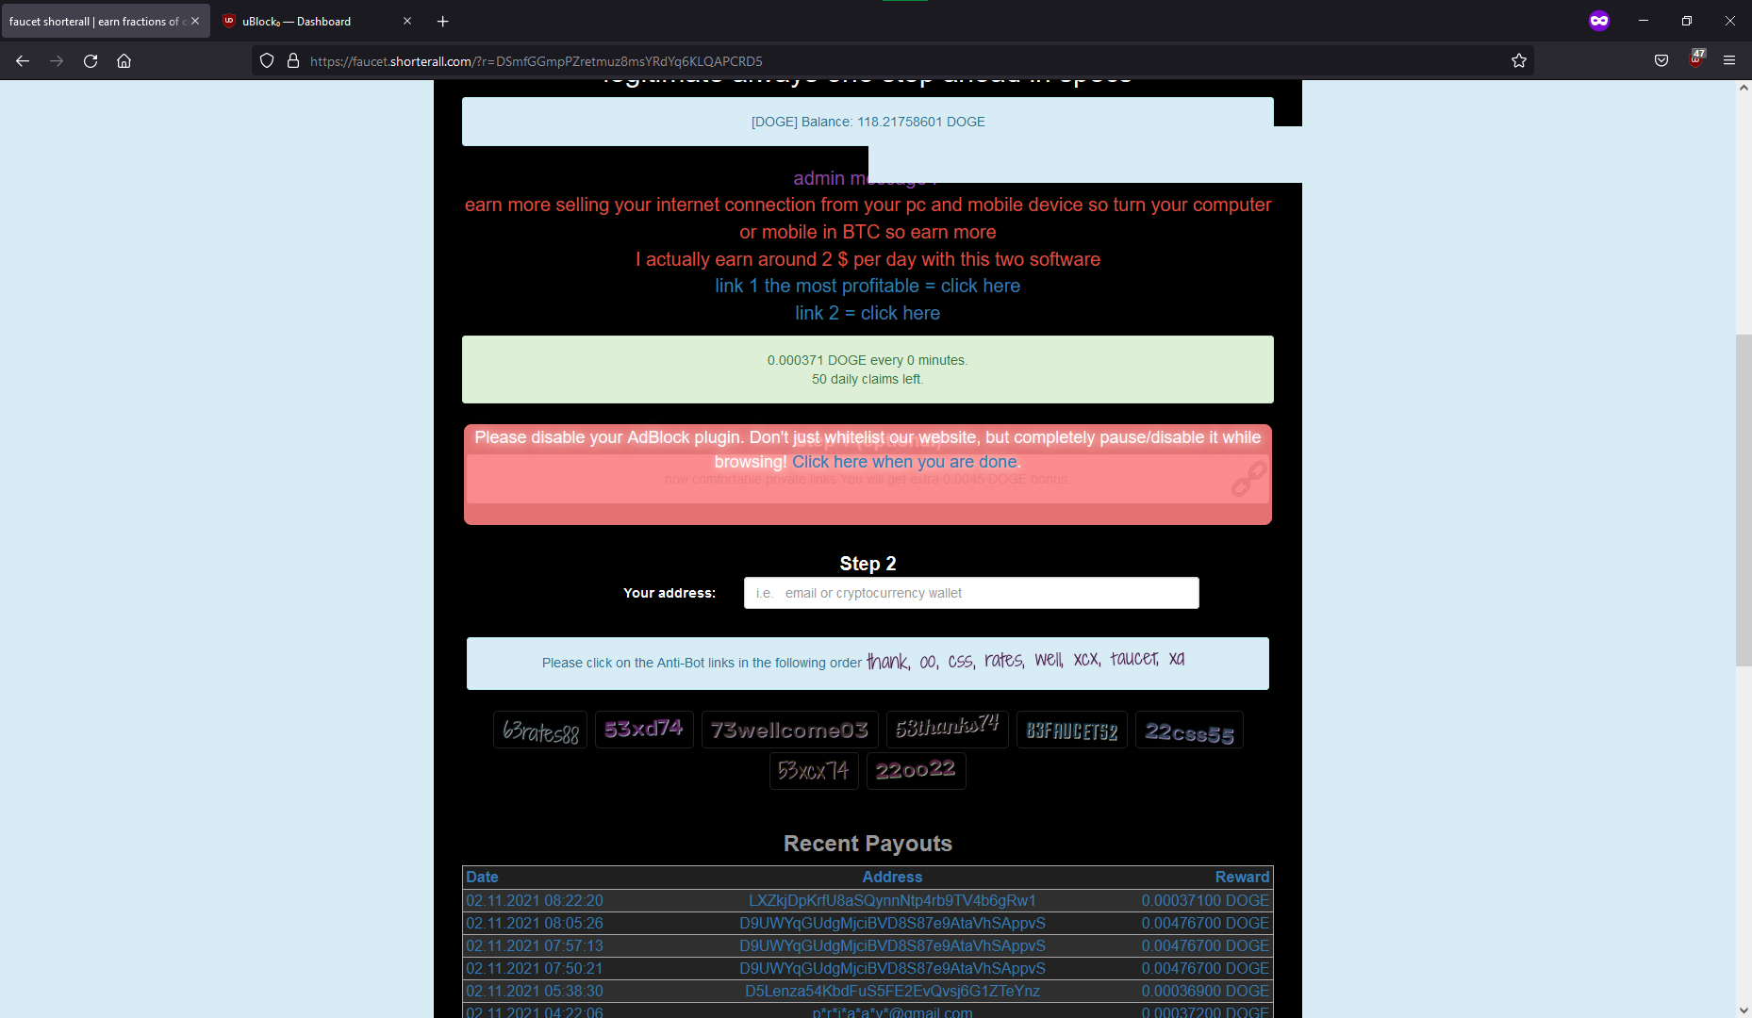Open a new browser tab
This screenshot has width=1752, height=1018.
(442, 21)
